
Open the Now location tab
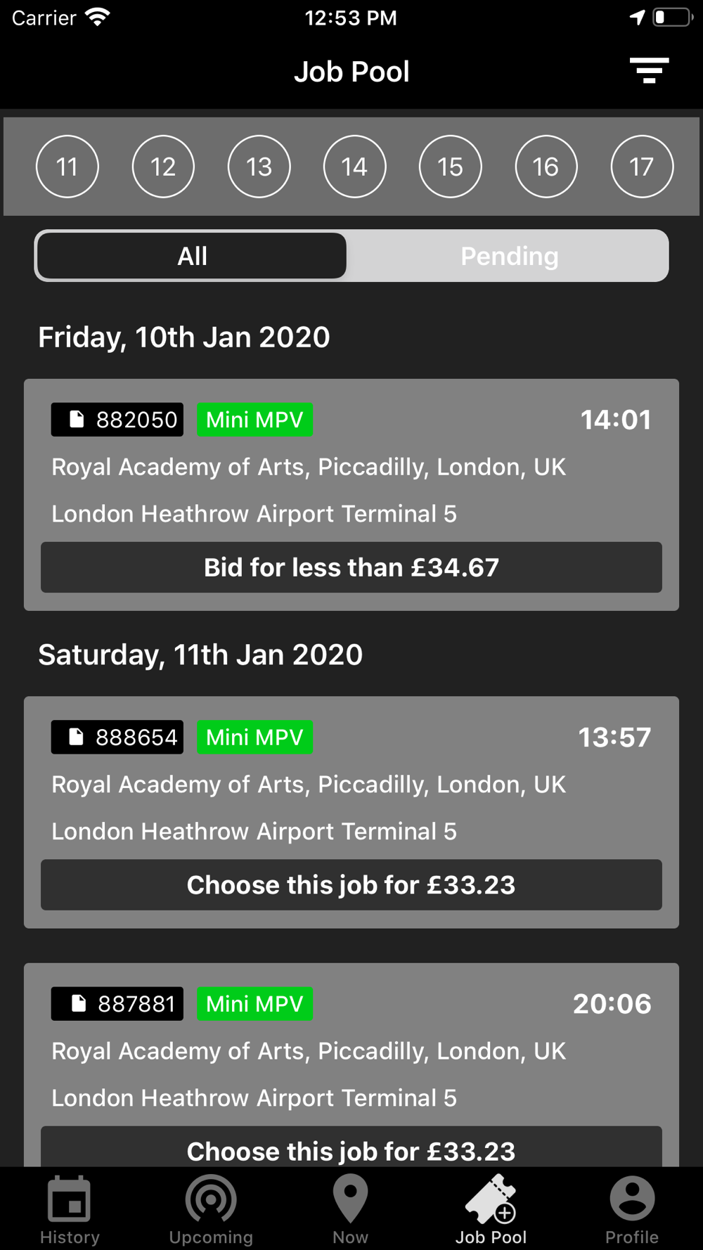[x=350, y=1211]
